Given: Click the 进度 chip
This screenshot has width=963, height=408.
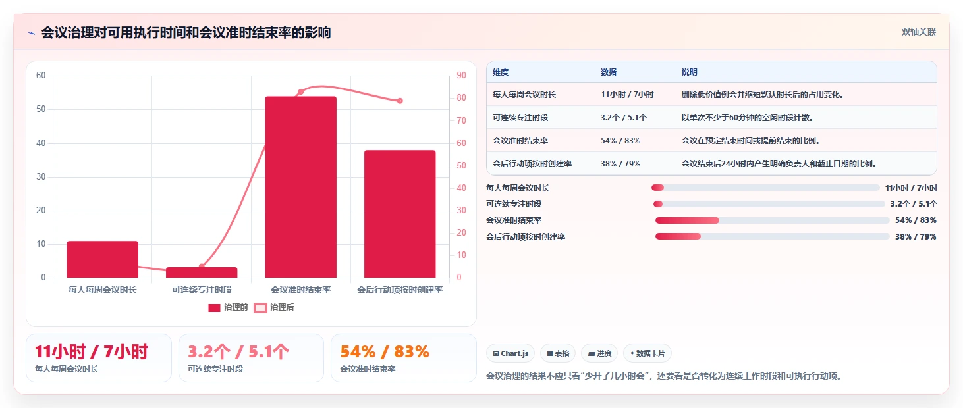Looking at the screenshot, I should (599, 353).
